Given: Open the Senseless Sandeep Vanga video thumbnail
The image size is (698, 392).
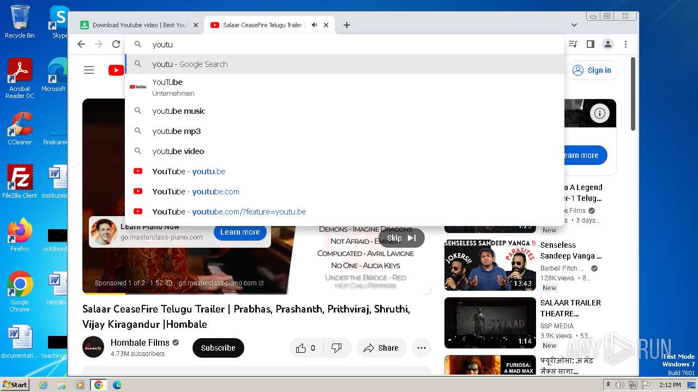Looking at the screenshot, I should coord(490,265).
